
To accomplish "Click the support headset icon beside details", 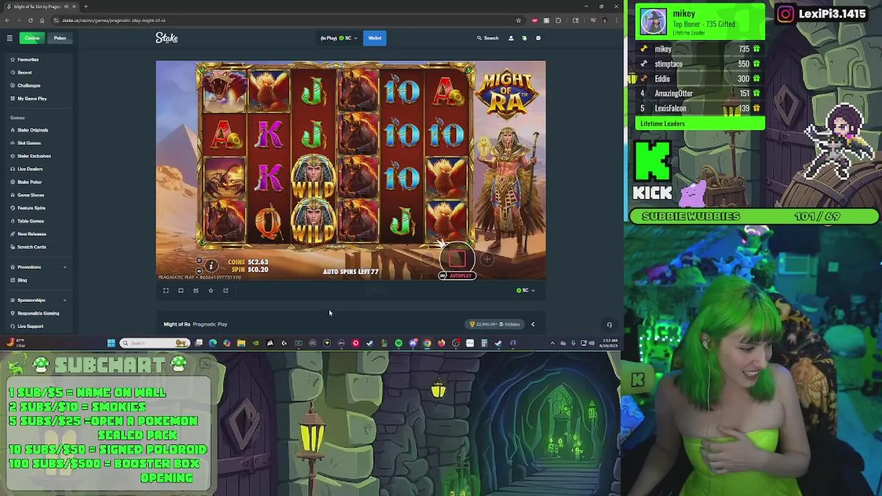I will 609,324.
